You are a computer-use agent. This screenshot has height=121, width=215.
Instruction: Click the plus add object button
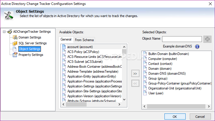pos(207,39)
